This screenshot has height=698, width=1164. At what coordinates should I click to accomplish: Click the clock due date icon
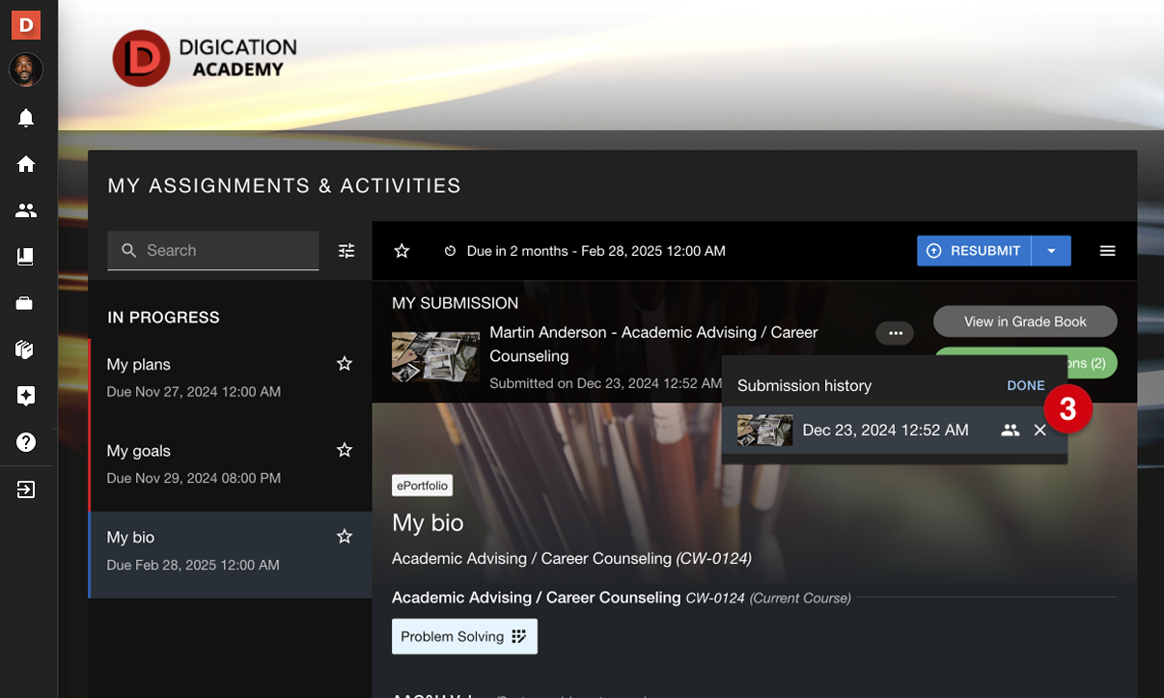[450, 251]
